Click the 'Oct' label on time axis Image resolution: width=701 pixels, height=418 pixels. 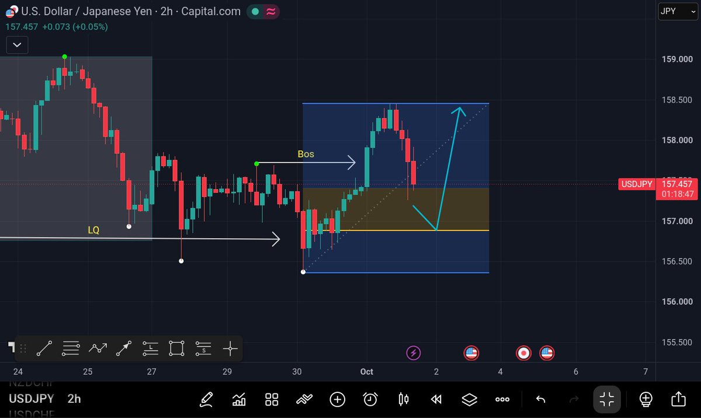pos(367,372)
